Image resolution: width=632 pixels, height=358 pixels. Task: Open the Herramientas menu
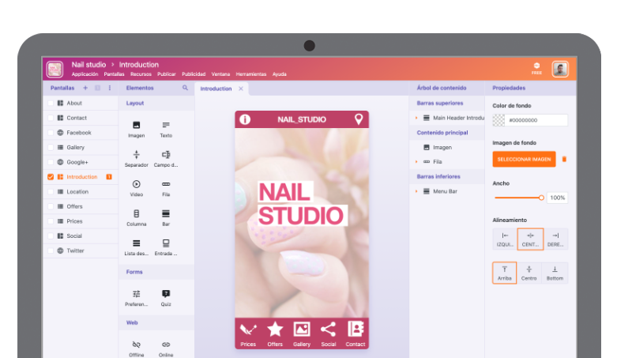[x=251, y=74]
